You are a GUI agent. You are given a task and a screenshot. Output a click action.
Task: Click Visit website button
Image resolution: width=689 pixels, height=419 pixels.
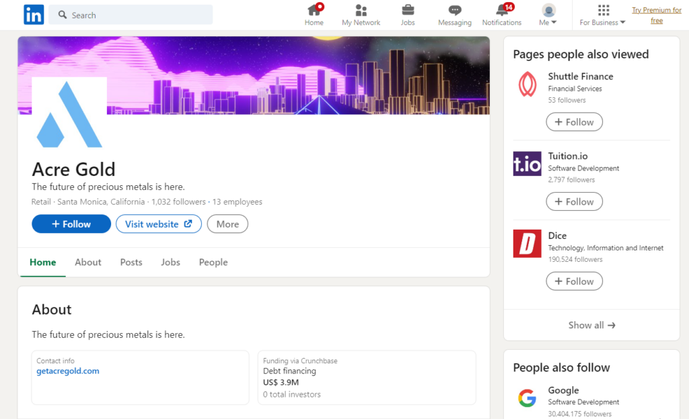[x=159, y=224]
